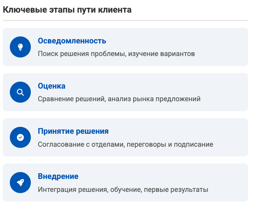Select the Внедрение card background
Viewport: 253px width, 208px height.
pyautogui.click(x=125, y=182)
